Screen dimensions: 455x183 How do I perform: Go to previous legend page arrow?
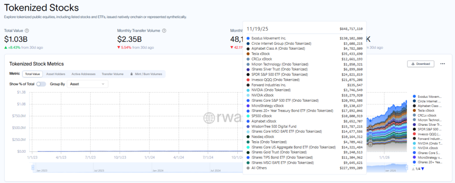[x=414, y=169]
